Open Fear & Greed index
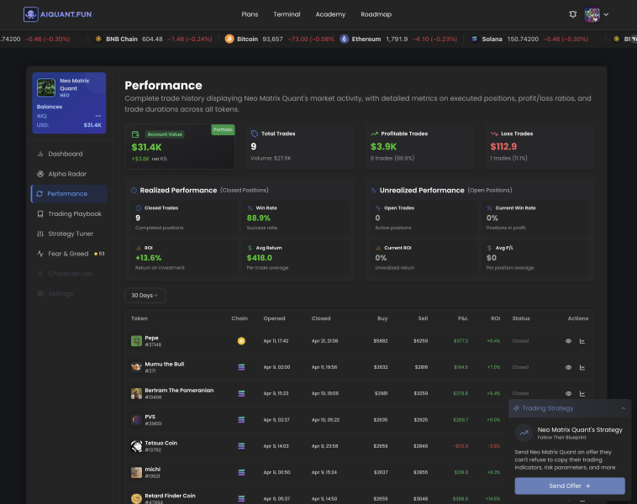 [x=68, y=254]
